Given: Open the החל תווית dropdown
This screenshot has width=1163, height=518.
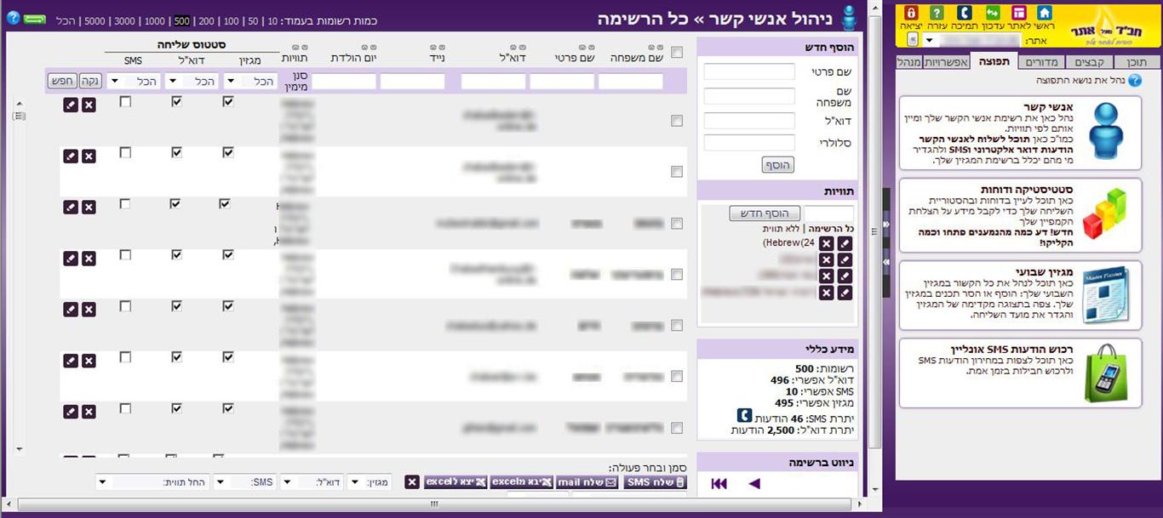Looking at the screenshot, I should pos(152,482).
